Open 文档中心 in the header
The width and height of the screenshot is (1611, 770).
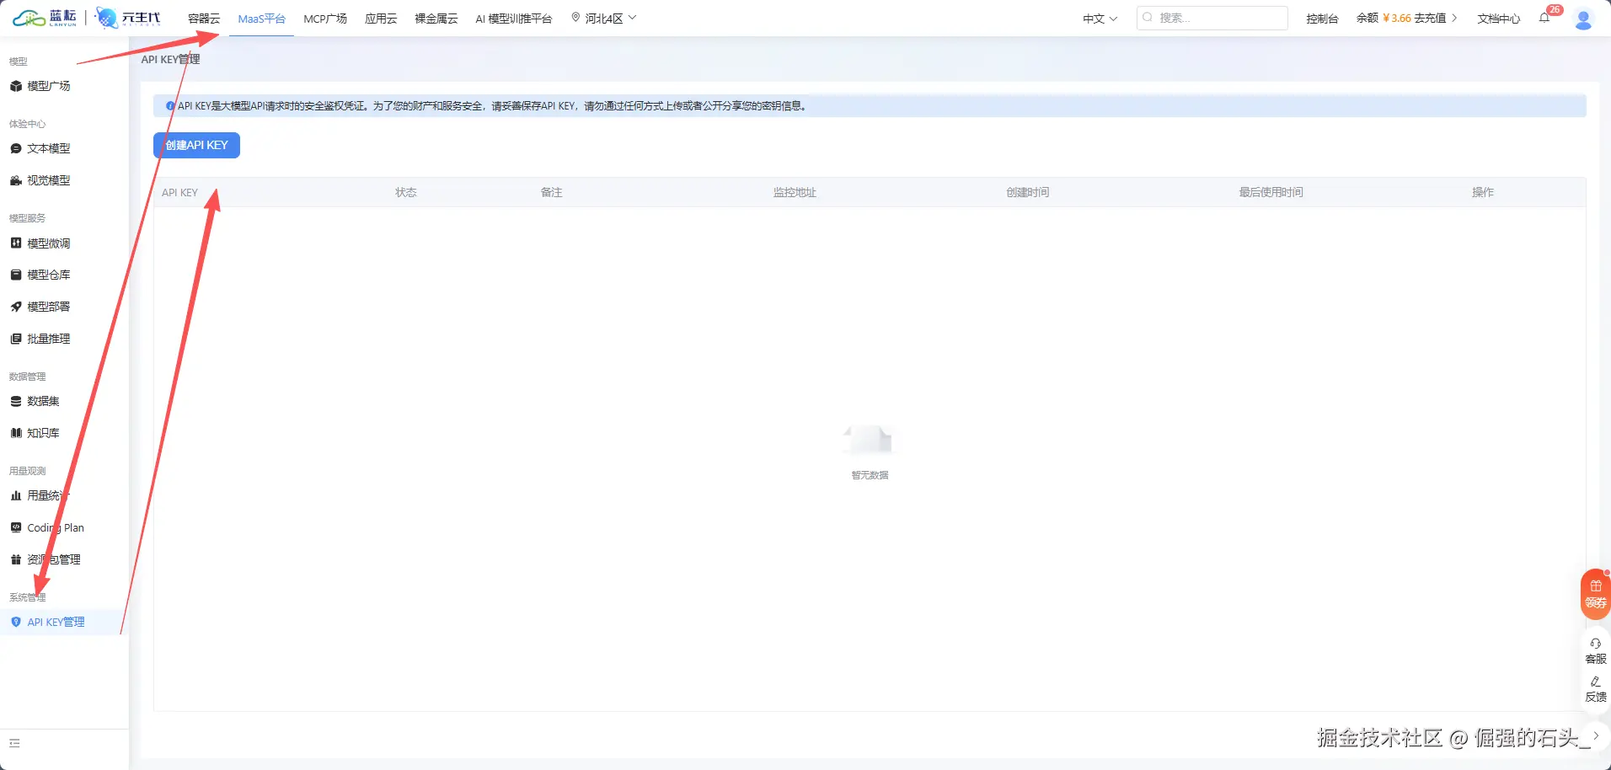coord(1499,19)
